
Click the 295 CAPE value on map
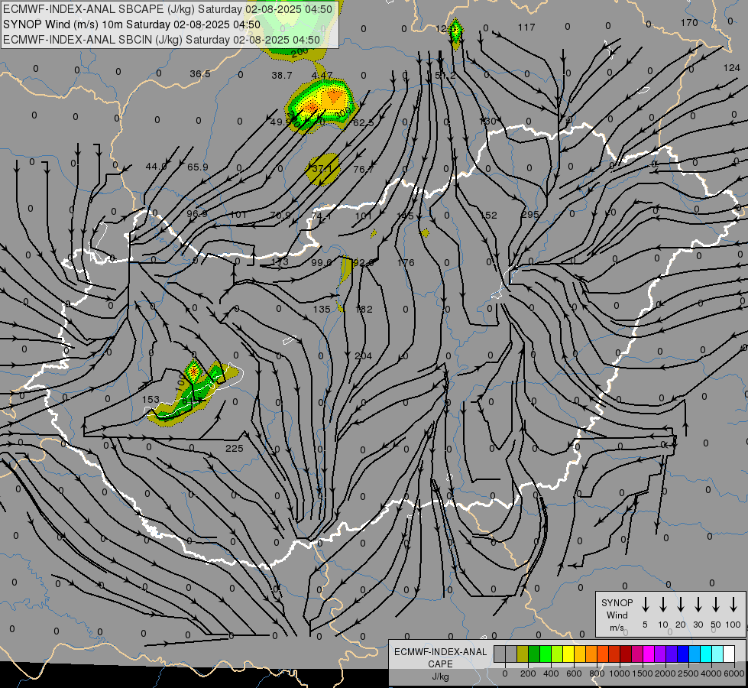pos(530,215)
